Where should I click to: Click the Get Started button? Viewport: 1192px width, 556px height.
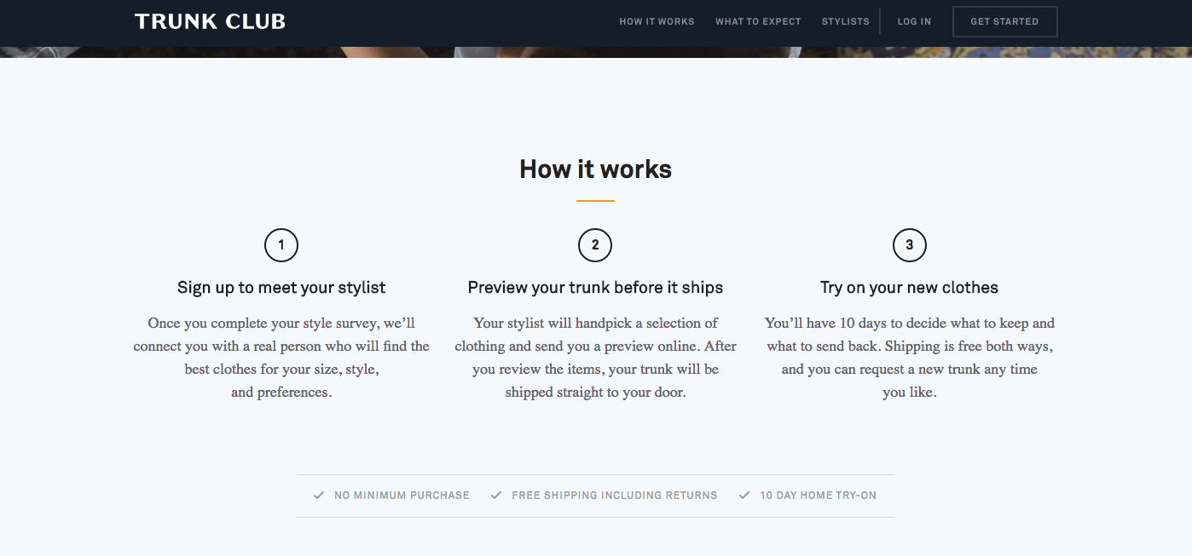click(1004, 21)
